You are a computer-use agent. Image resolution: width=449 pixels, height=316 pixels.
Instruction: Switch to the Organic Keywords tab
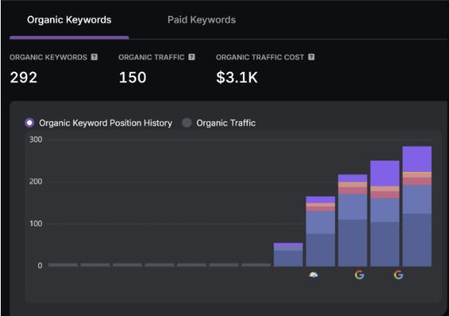[69, 20]
